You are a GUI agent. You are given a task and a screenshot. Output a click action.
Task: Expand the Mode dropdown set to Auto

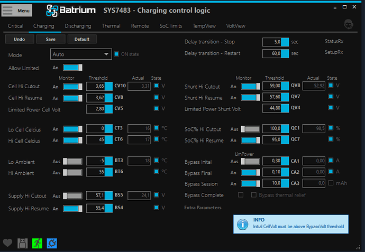80,54
